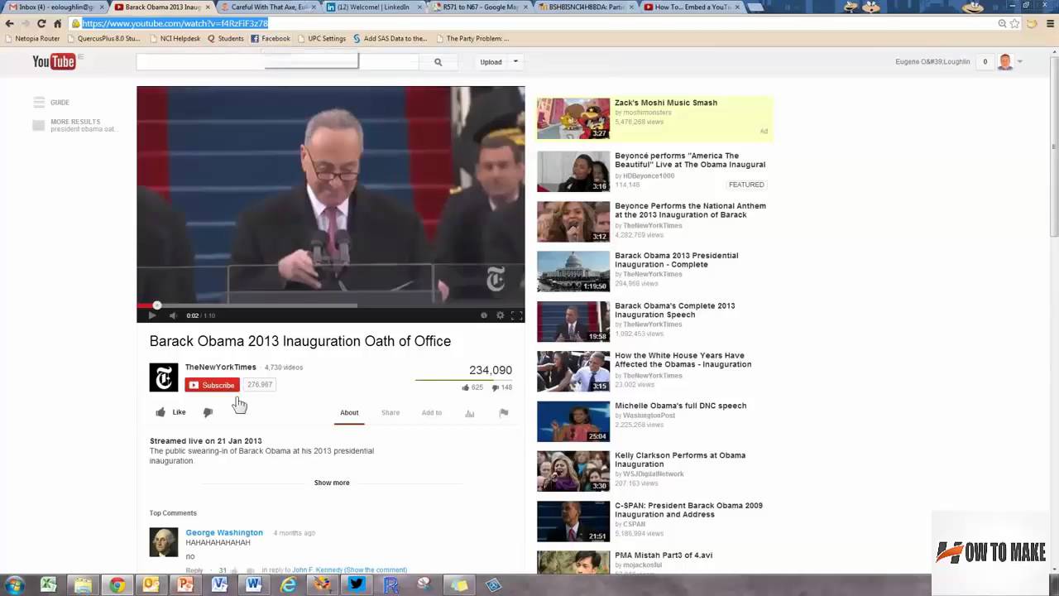Open Outlook from the taskbar
1059x596 pixels.
[x=151, y=585]
